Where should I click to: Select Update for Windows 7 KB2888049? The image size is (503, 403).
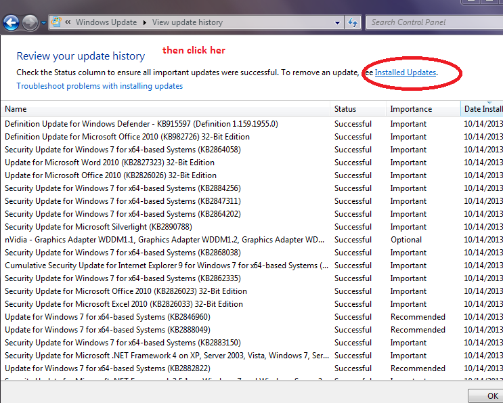252,330
